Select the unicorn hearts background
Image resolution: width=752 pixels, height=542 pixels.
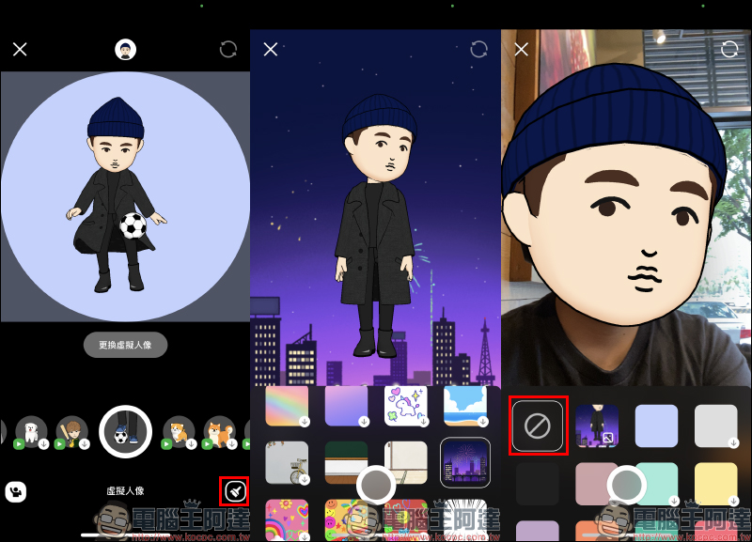(406, 406)
